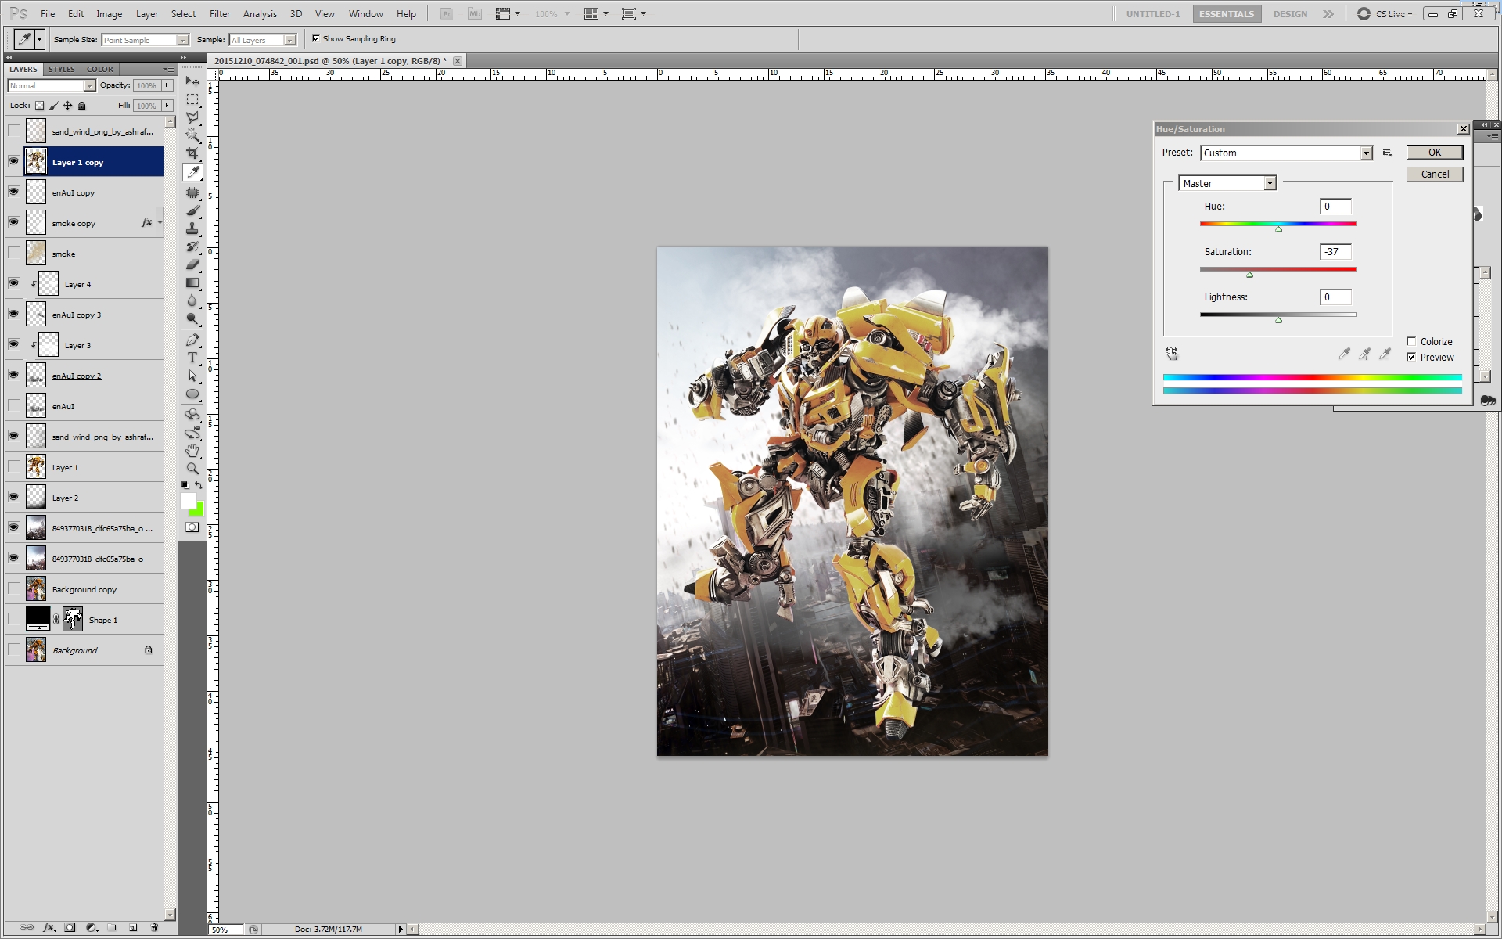Uncheck the Preview checkbox
This screenshot has width=1502, height=939.
coord(1411,357)
